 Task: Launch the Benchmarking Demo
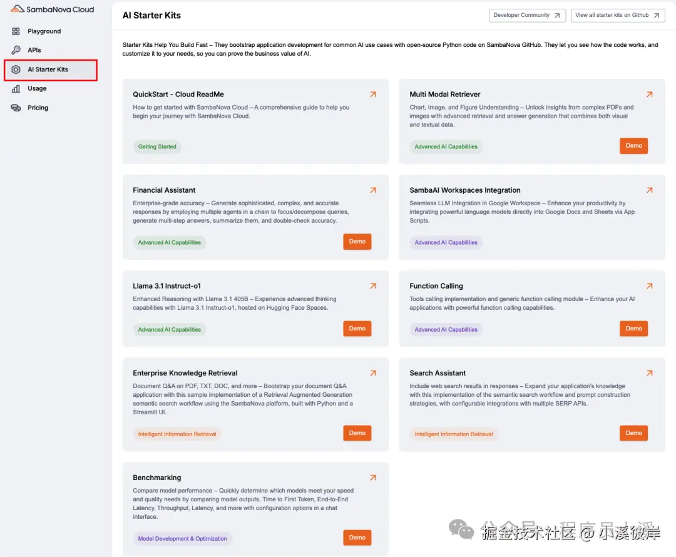(x=357, y=538)
